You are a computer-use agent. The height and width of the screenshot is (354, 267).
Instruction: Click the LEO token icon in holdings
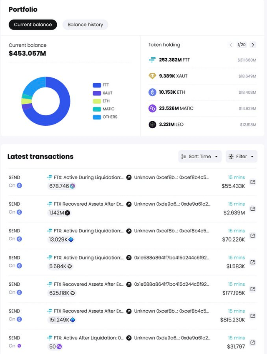pos(153,125)
